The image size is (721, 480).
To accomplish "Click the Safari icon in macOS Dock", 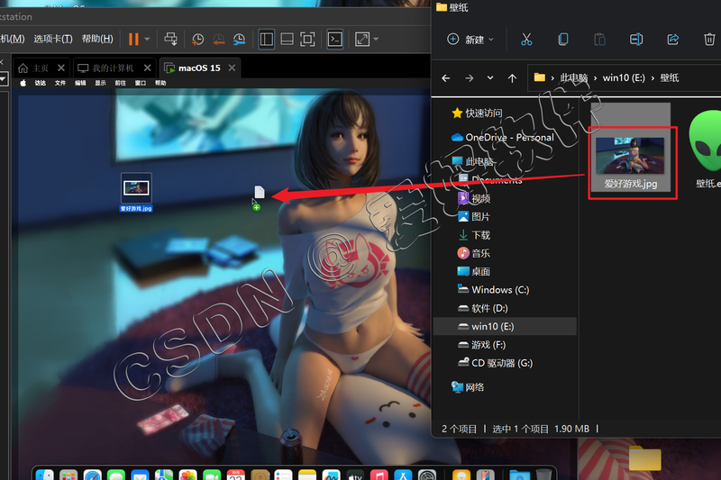I will click(93, 475).
